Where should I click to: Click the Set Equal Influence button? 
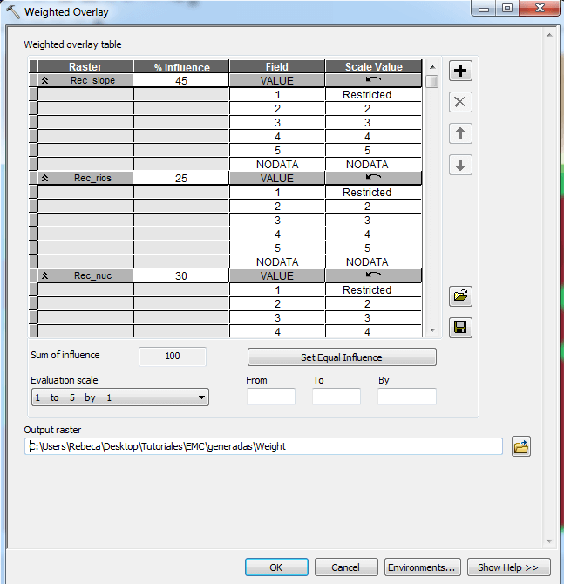point(342,357)
